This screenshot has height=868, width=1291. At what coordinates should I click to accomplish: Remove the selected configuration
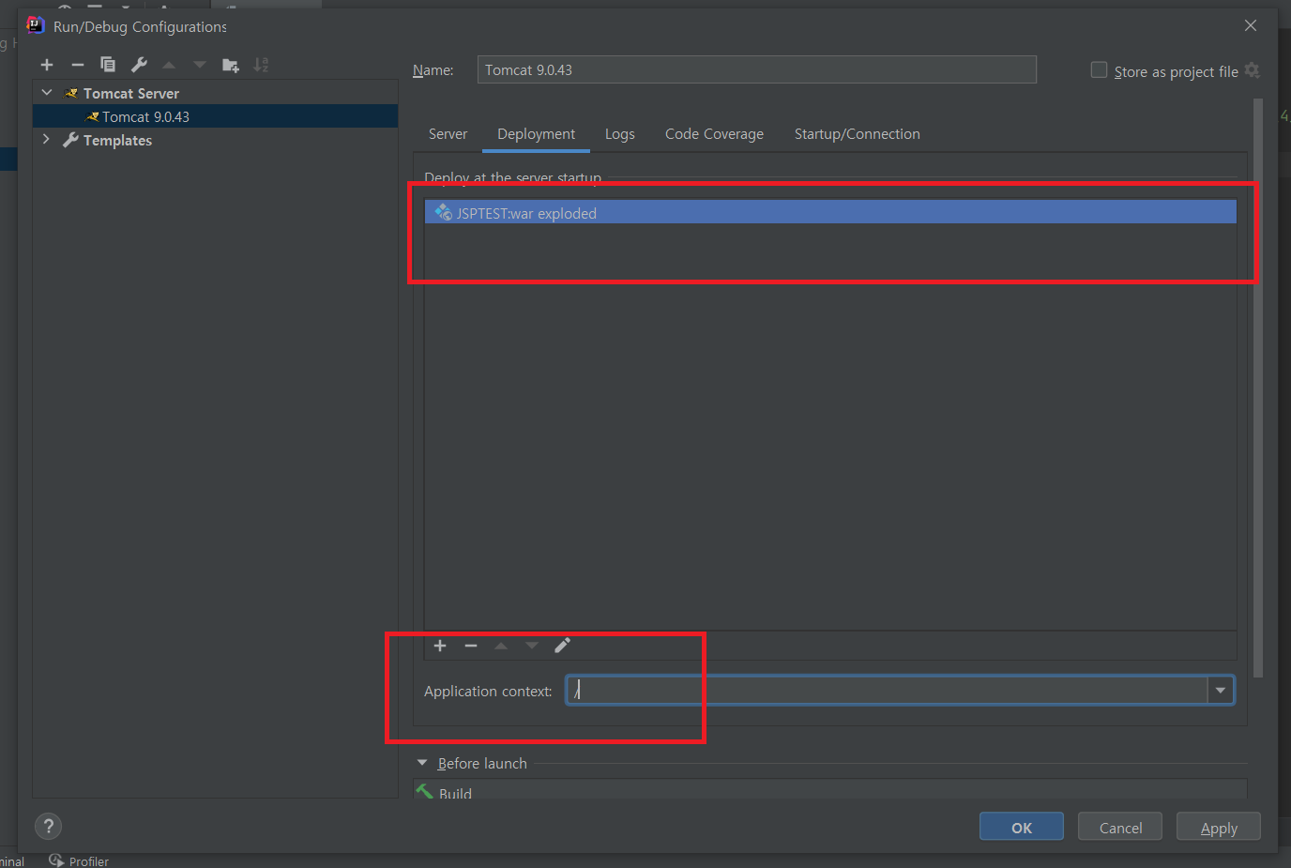click(x=78, y=65)
